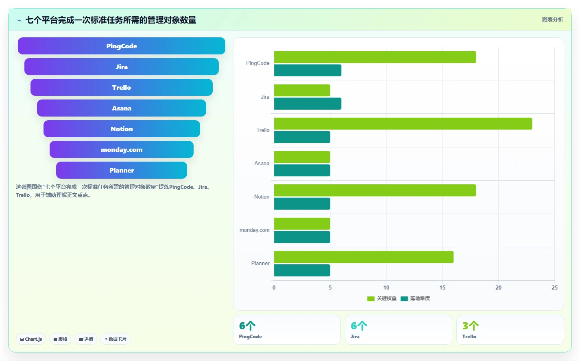Click the monday.com chart axis label
580x361 pixels.
pos(254,230)
